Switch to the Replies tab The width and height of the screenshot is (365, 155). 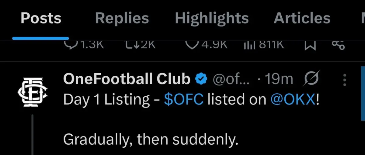point(122,19)
